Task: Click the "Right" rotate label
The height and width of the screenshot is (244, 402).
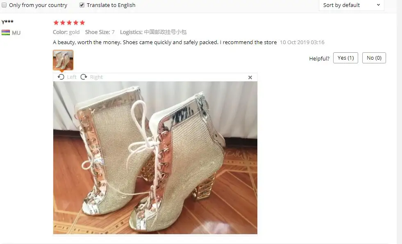Action: tap(96, 77)
